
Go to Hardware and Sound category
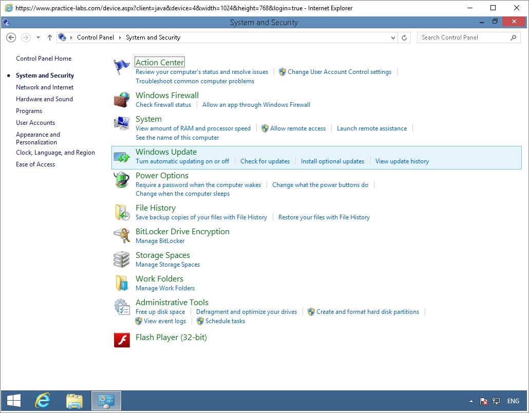[x=44, y=99]
